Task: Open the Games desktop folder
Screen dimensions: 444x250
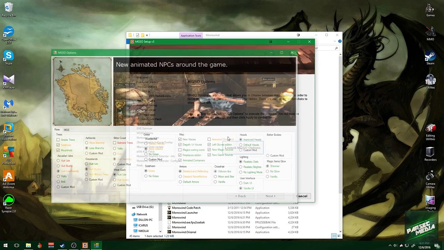Action: point(430,10)
